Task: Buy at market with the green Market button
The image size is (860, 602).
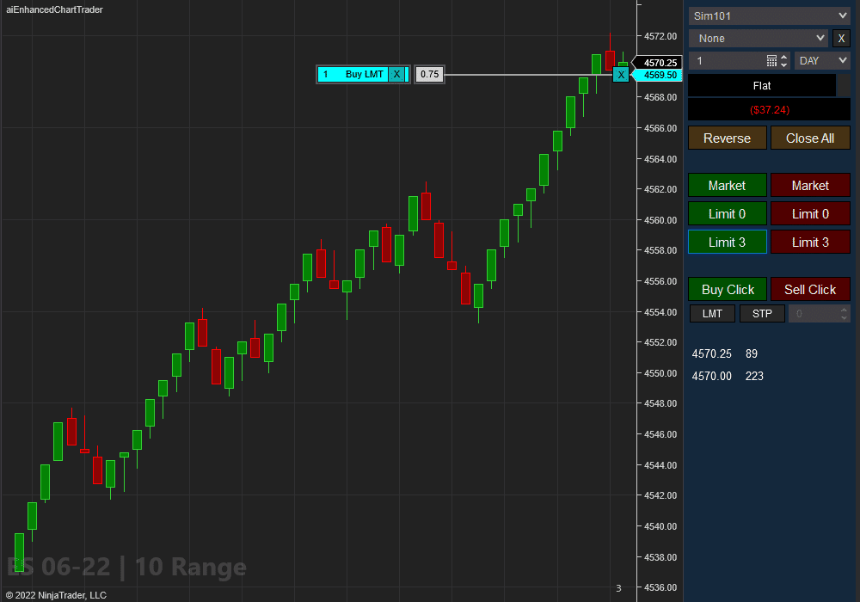Action: click(x=727, y=185)
